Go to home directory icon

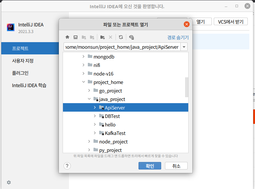pyautogui.click(x=67, y=37)
